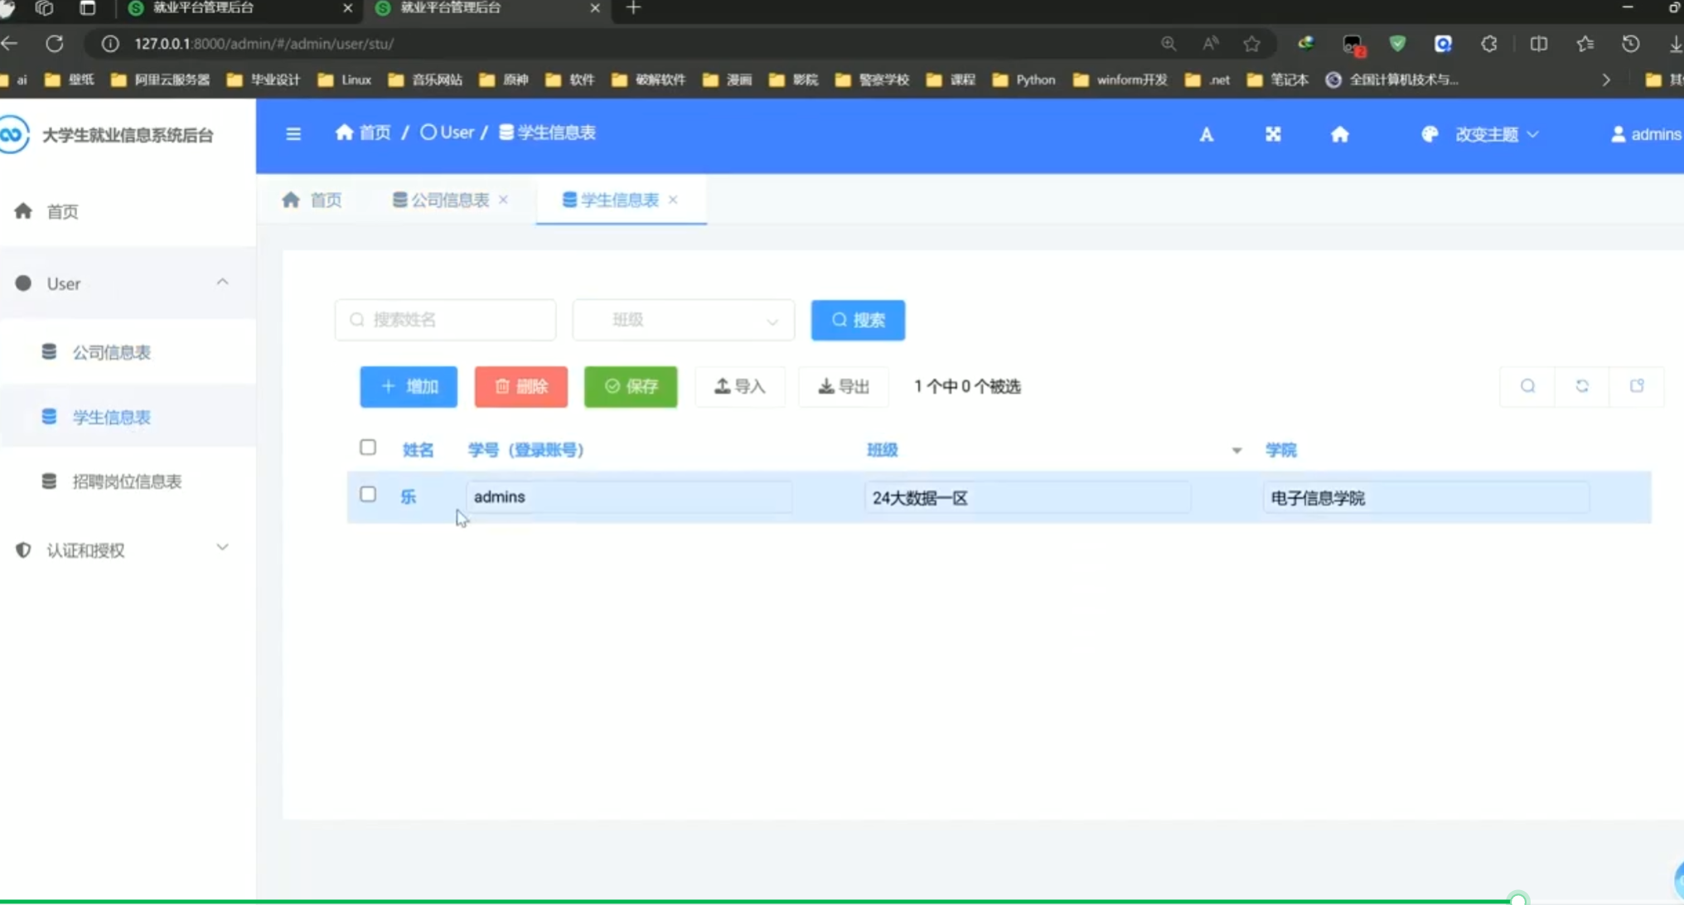
Task: Check the row checkbox for 乐
Action: 368,495
